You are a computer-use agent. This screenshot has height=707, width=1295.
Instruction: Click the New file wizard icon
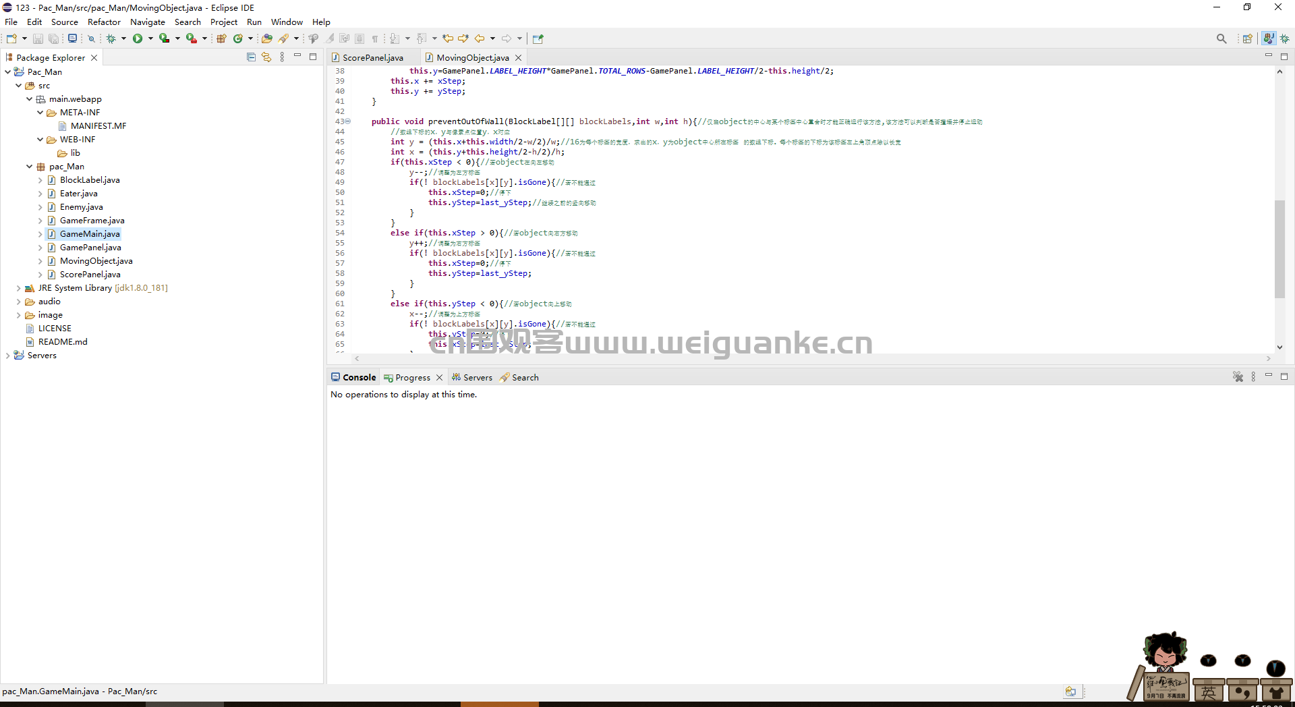(x=12, y=38)
